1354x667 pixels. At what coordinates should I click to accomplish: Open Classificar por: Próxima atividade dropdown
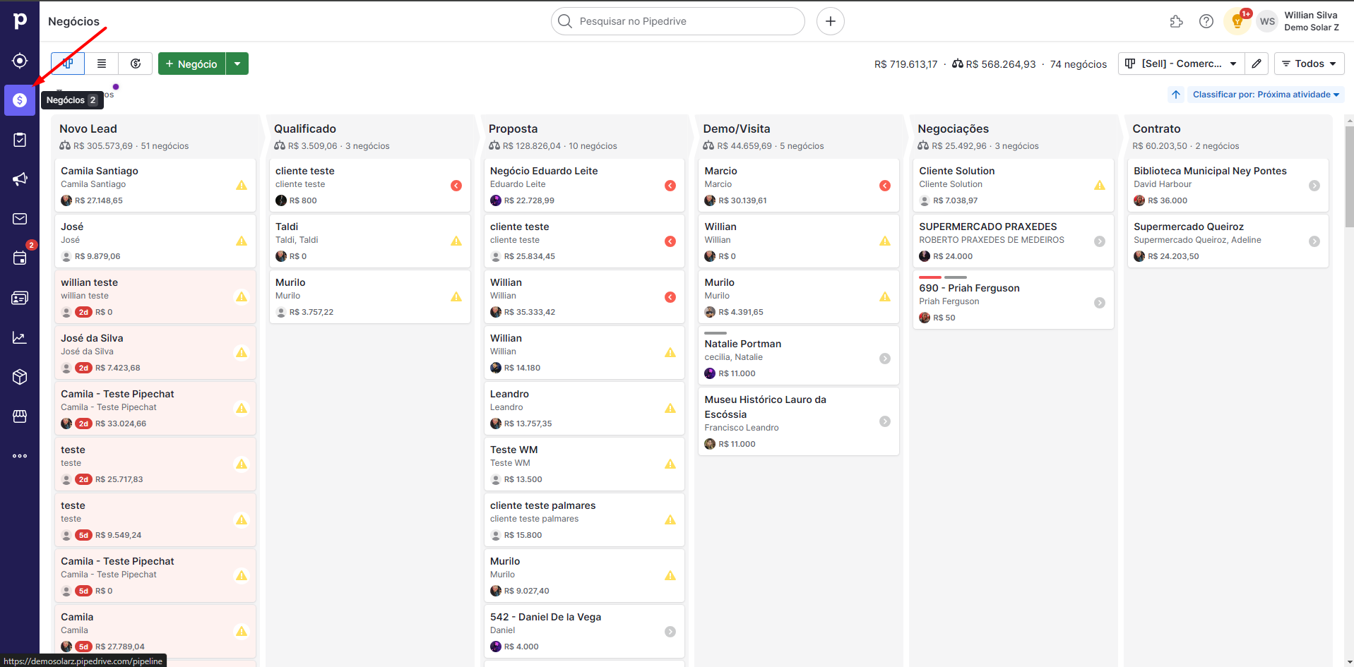[x=1266, y=95]
